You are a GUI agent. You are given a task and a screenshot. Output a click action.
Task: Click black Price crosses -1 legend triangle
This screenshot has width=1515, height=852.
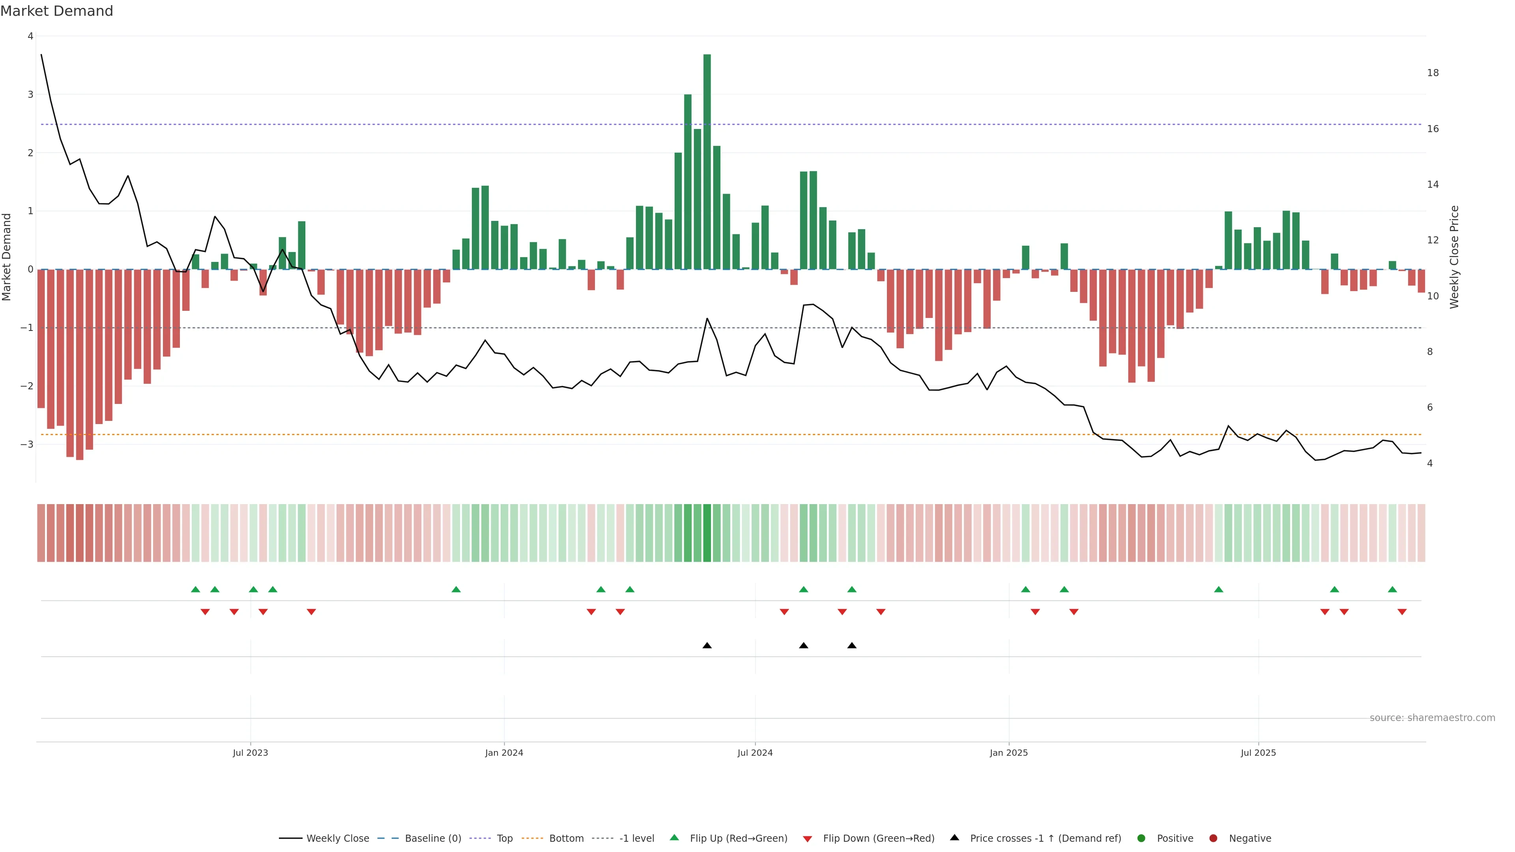(954, 838)
